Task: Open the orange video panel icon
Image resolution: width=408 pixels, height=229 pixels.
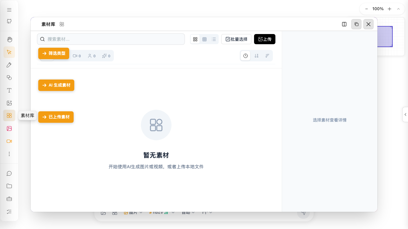Action: (x=9, y=141)
